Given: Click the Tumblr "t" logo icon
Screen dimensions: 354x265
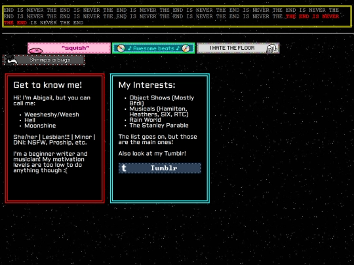Looking at the screenshot, I should (x=124, y=168).
